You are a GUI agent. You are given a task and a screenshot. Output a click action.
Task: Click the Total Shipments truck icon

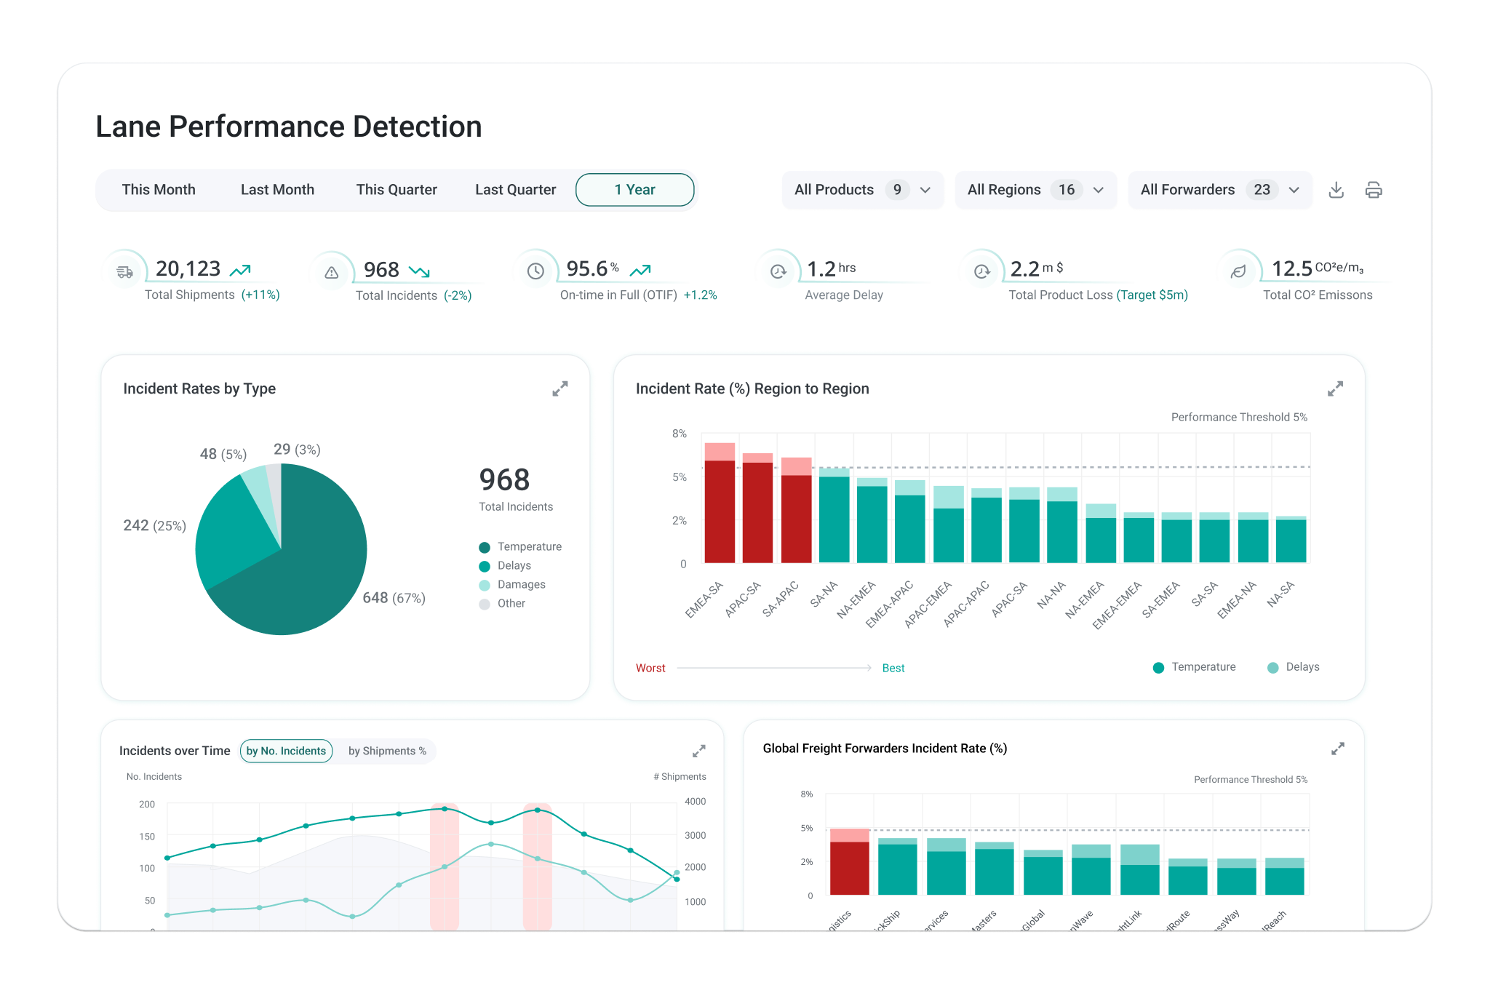[x=125, y=271]
